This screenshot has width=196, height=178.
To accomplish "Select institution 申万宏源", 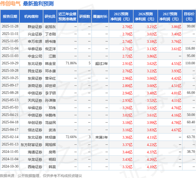I will (35, 41).
